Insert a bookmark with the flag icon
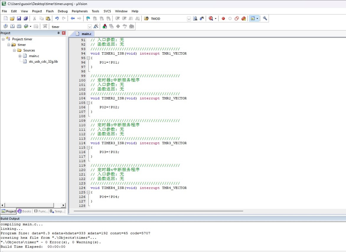This screenshot has width=346, height=252. (x=88, y=19)
